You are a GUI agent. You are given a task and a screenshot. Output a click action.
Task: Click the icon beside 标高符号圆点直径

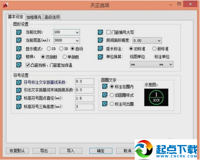[19, 98]
